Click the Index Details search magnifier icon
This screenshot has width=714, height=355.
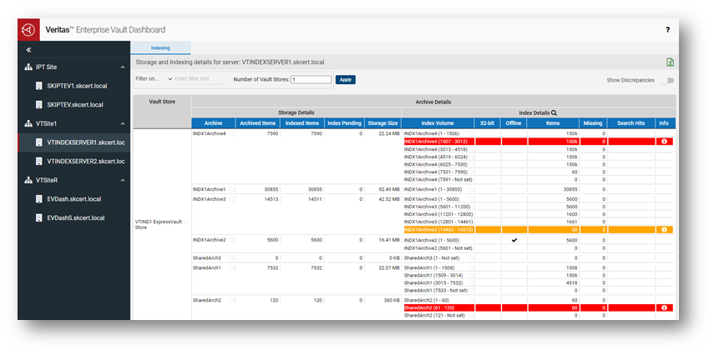coord(554,113)
